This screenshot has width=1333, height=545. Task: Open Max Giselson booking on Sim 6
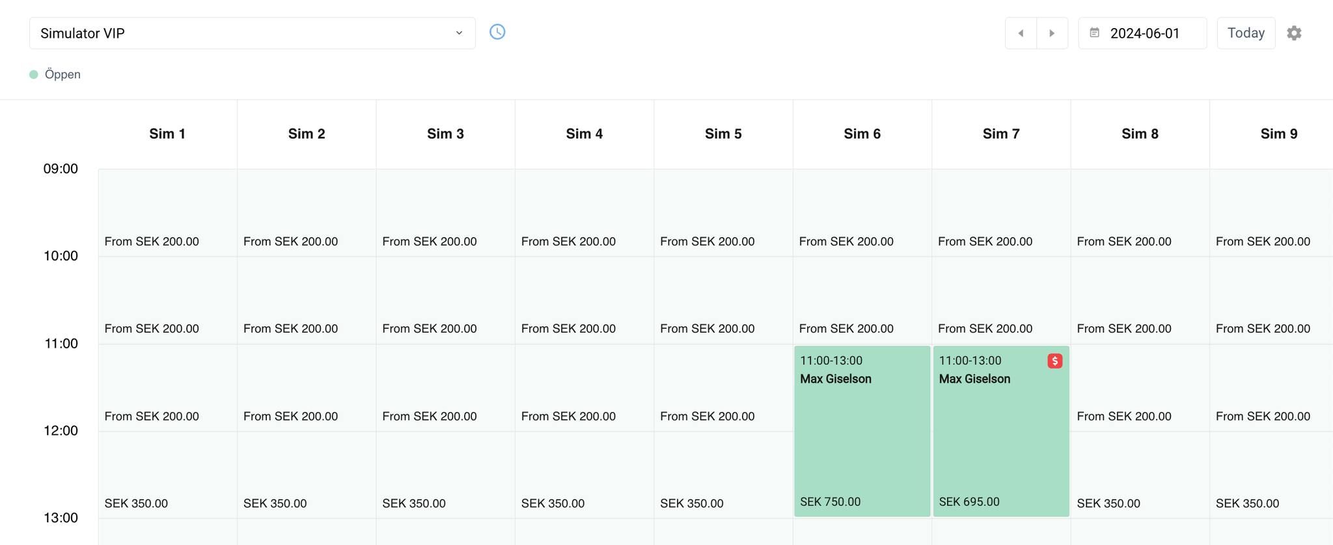coord(862,431)
